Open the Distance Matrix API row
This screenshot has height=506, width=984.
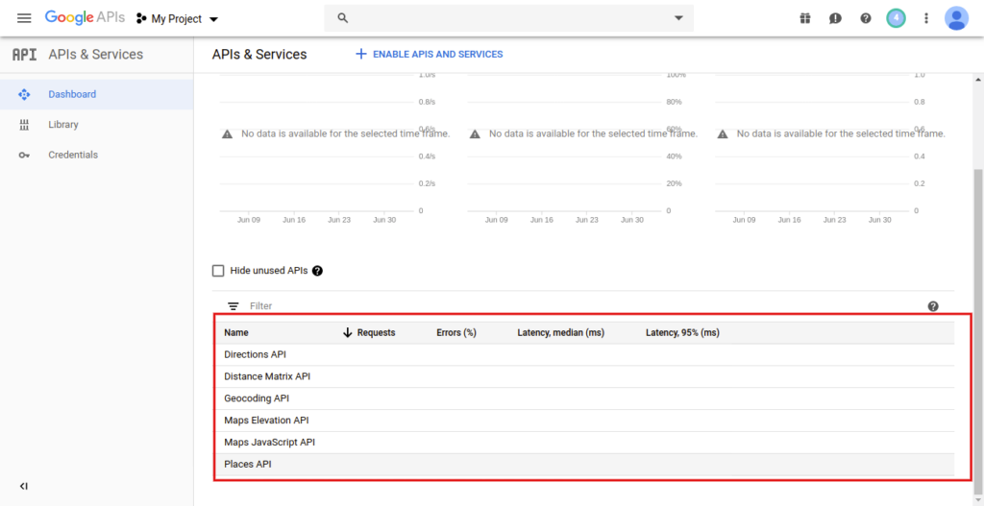click(585, 376)
